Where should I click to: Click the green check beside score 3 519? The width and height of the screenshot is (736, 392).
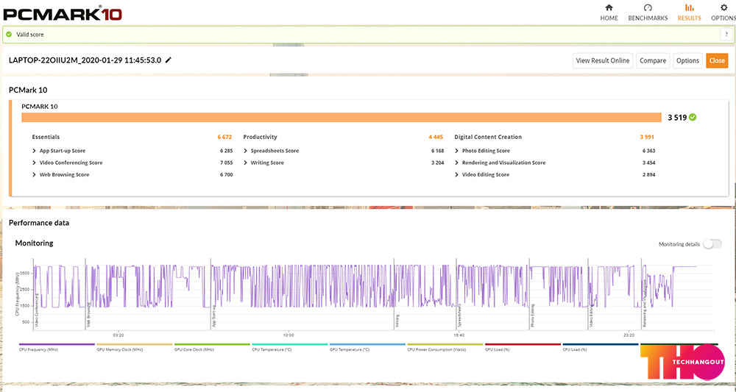tap(693, 117)
